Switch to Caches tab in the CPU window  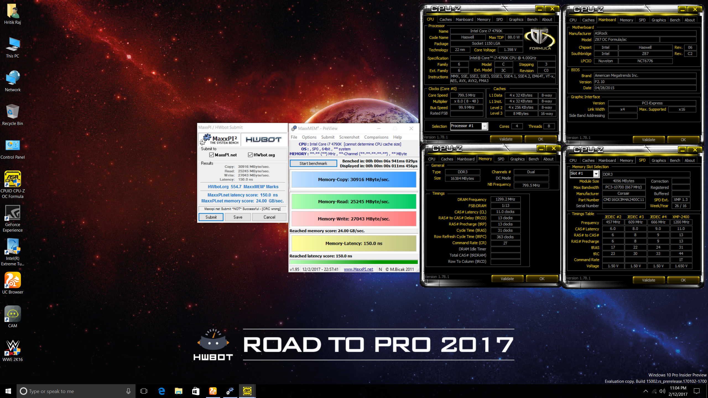point(446,19)
